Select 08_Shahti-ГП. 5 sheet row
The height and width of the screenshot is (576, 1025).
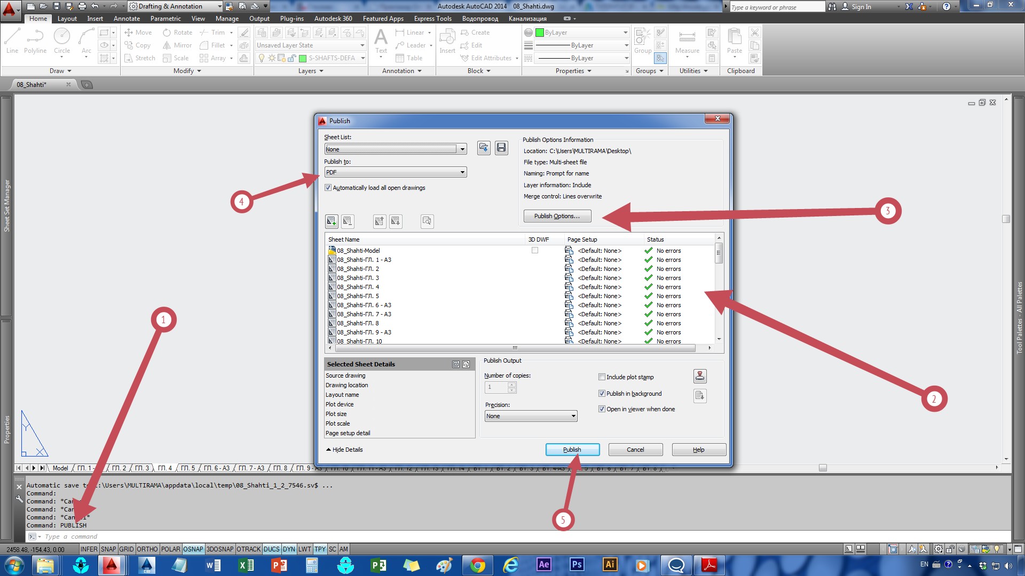(358, 296)
